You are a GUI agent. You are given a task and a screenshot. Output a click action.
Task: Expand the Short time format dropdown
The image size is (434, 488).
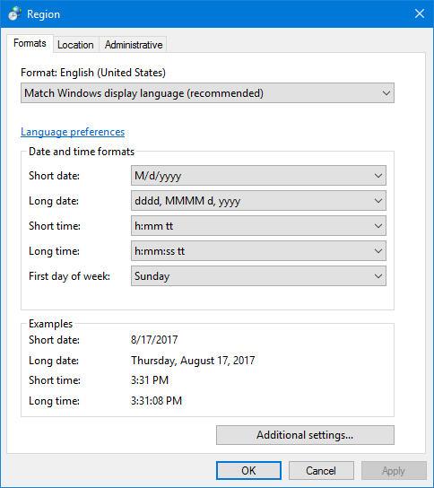(x=258, y=226)
